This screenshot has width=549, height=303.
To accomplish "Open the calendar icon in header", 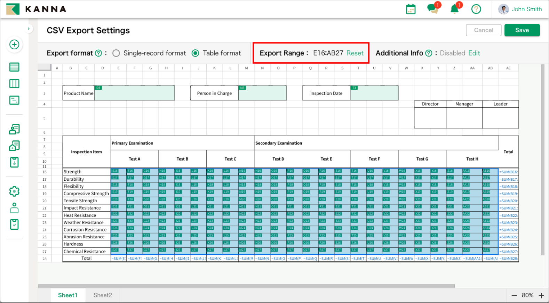I will (x=411, y=9).
